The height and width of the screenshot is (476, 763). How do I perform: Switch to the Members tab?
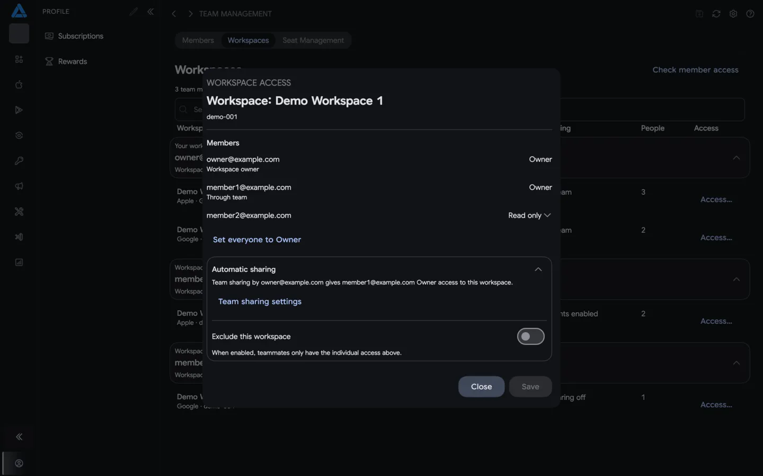(198, 40)
